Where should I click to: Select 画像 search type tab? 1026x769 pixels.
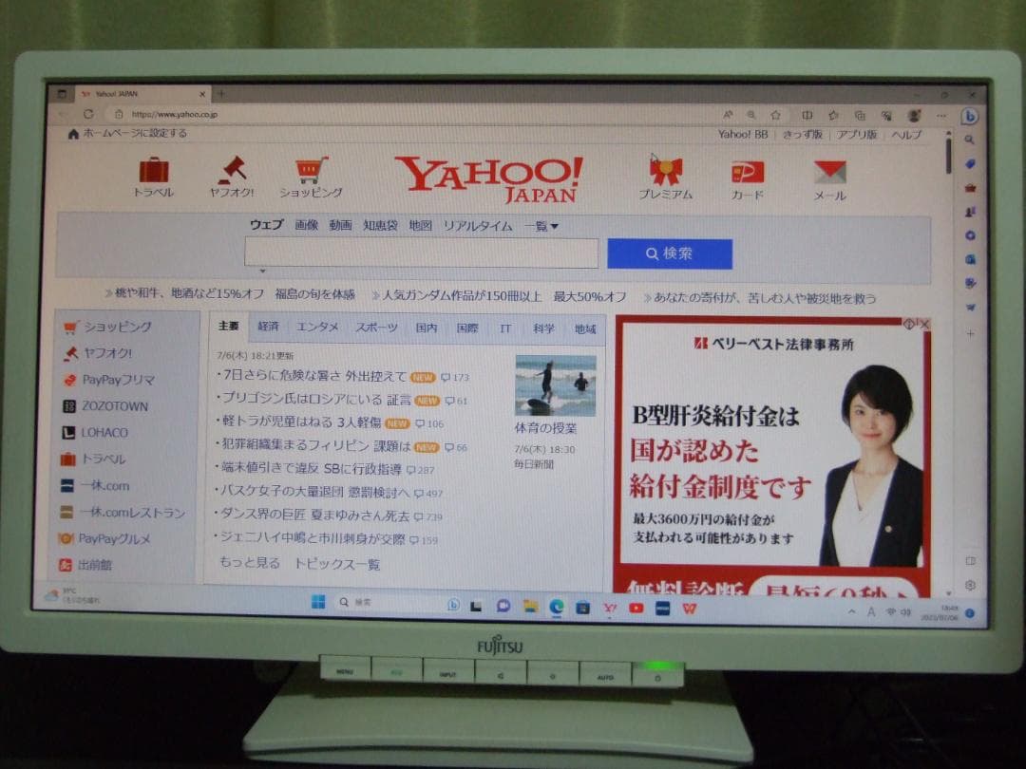point(306,226)
